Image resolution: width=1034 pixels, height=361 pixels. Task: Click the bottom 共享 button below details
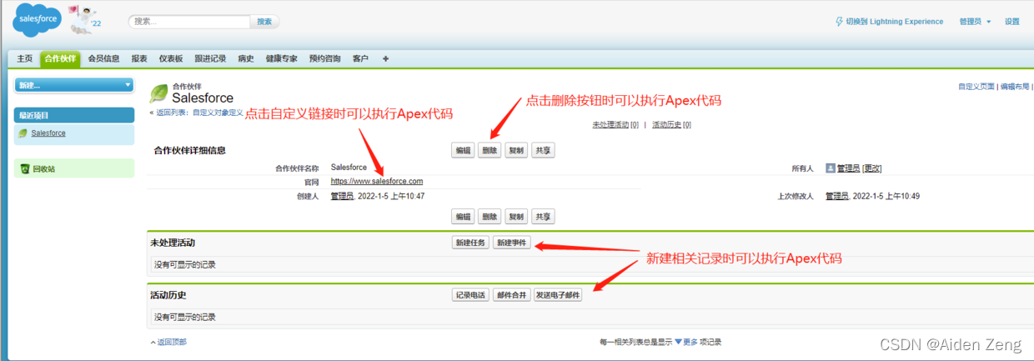tap(543, 217)
